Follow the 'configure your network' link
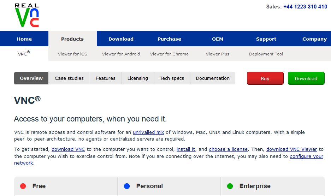Screen dimensions: 331x196 (306, 156)
